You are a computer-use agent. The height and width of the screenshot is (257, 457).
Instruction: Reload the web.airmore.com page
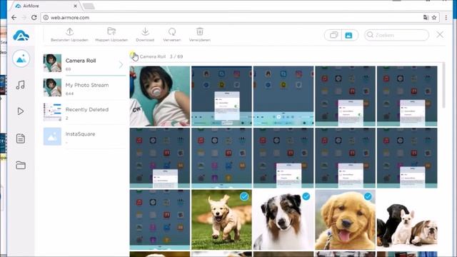click(34, 17)
